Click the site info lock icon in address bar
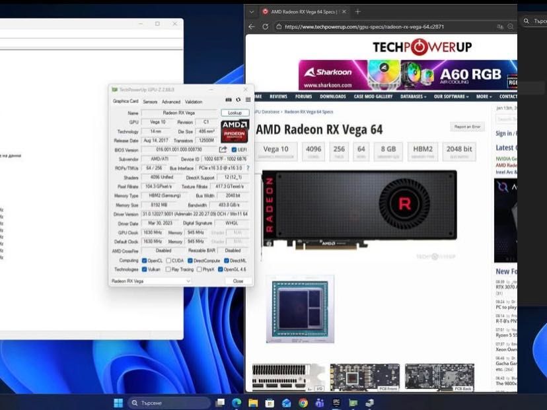This screenshot has height=410, width=547. (x=278, y=26)
